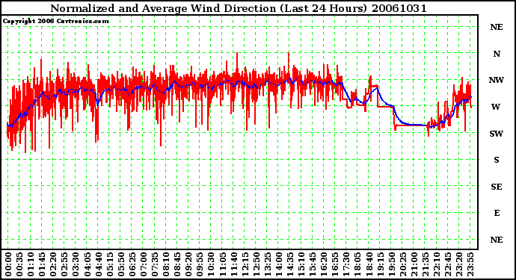The height and width of the screenshot is (280, 516).
Task: Click the N direction label
Action: (x=497, y=54)
